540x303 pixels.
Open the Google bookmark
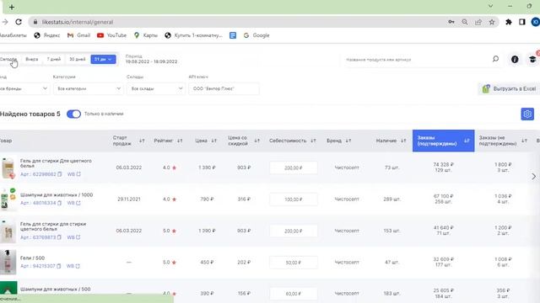[256, 35]
